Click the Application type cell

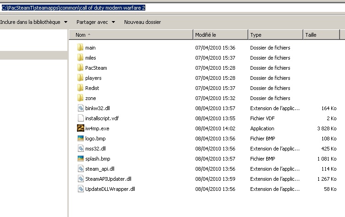pos(262,128)
